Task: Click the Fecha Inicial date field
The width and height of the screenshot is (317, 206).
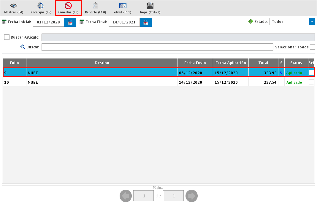Action: coord(48,22)
